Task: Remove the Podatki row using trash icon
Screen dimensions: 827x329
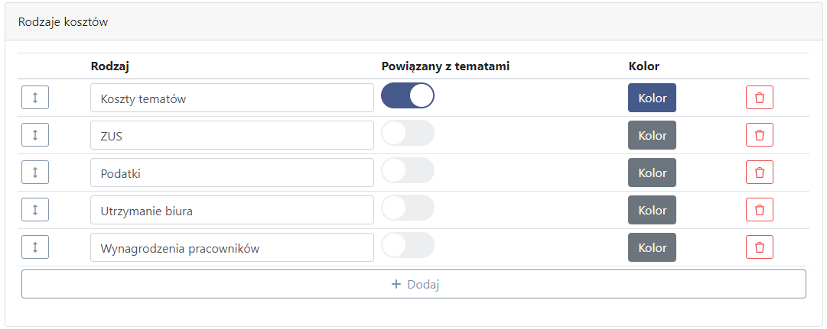Action: 760,173
